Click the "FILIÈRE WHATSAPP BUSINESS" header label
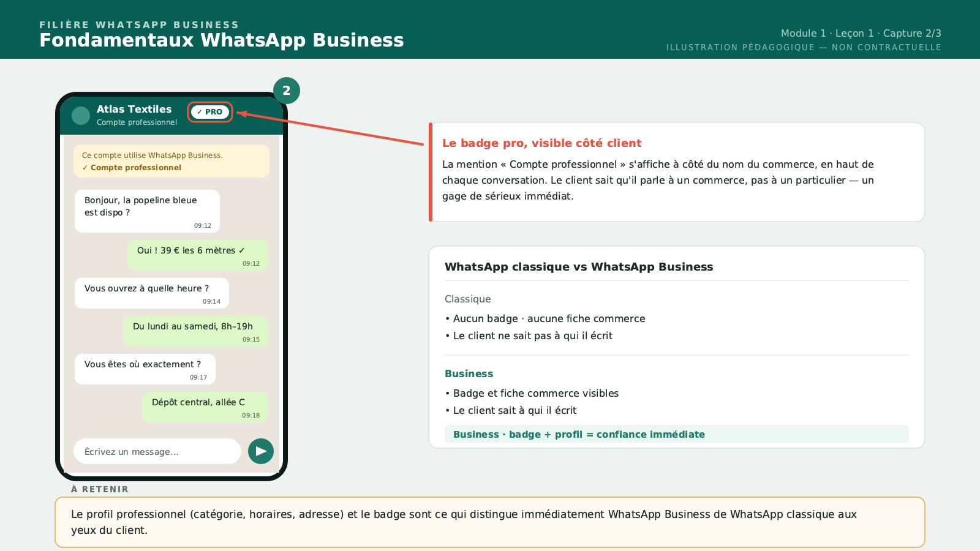 [x=139, y=25]
